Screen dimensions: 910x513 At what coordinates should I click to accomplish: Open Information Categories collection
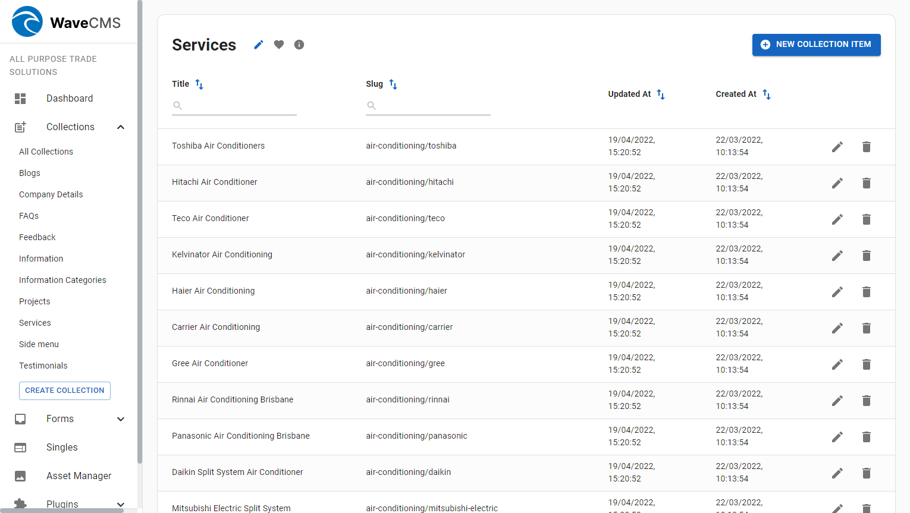(x=62, y=280)
